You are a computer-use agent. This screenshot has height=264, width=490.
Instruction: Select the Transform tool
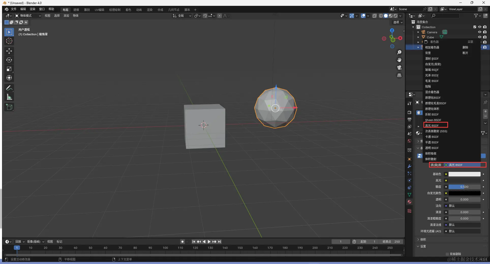[x=9, y=78]
